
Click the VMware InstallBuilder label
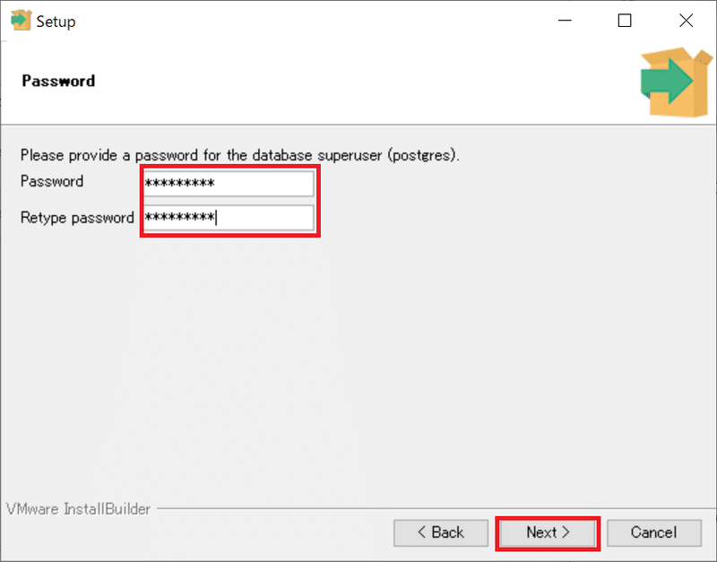78,509
